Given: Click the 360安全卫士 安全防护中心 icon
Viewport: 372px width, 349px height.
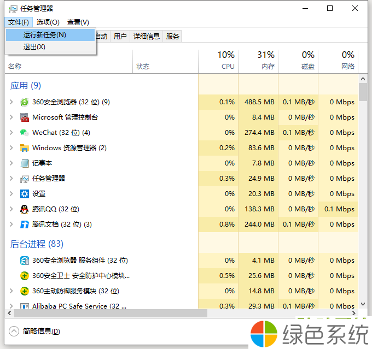Looking at the screenshot, I should [x=25, y=276].
